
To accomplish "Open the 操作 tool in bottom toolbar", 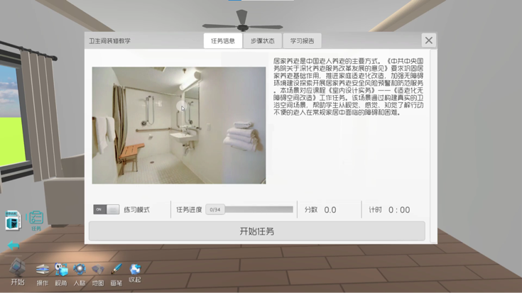I will (43, 270).
